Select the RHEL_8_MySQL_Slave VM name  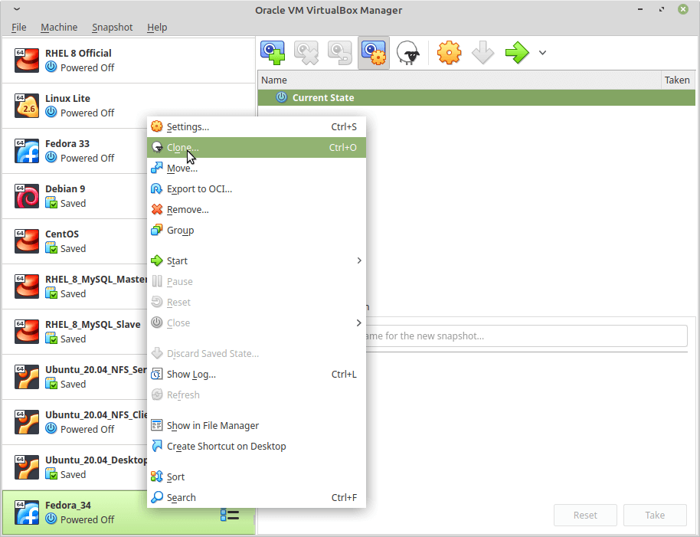(x=93, y=325)
